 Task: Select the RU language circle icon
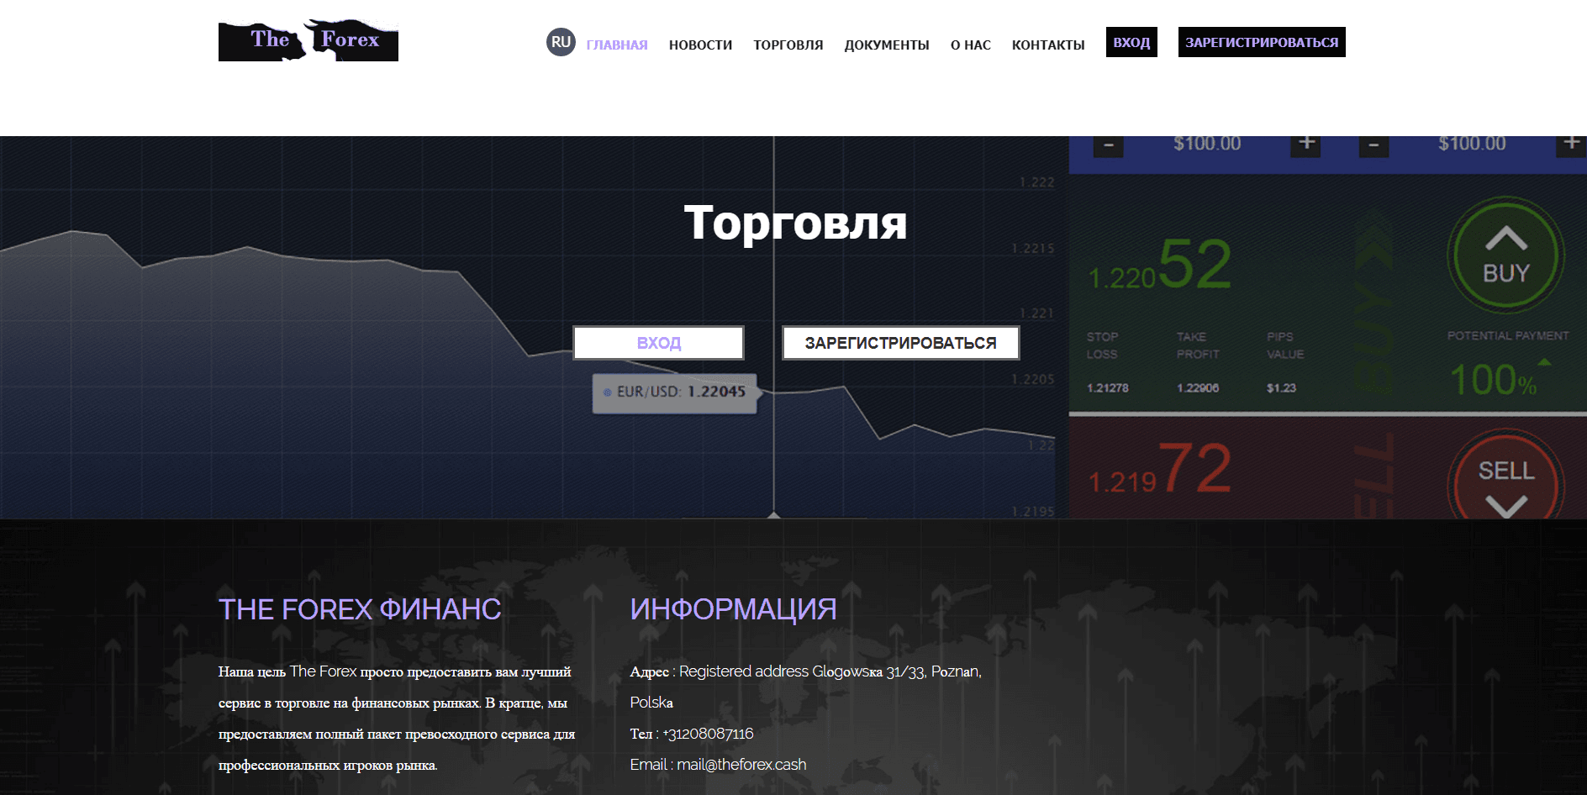click(x=560, y=42)
